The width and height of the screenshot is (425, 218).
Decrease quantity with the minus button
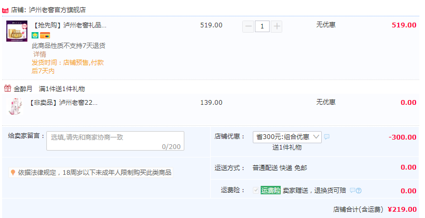[x=248, y=26]
